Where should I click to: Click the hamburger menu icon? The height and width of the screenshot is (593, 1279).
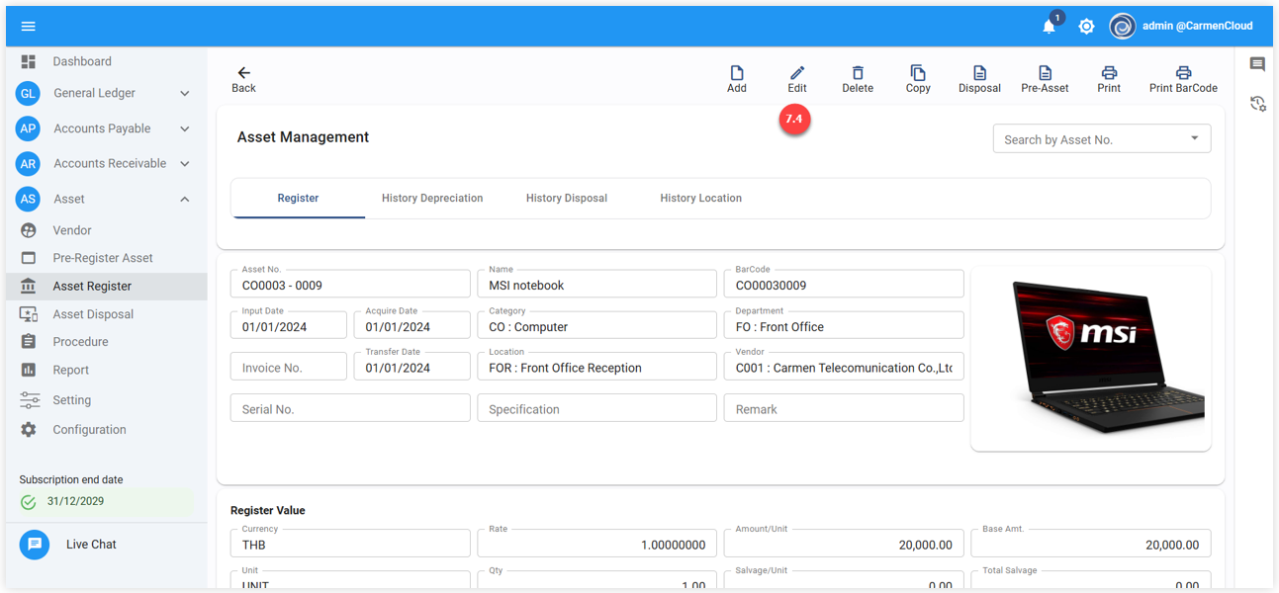[x=28, y=26]
